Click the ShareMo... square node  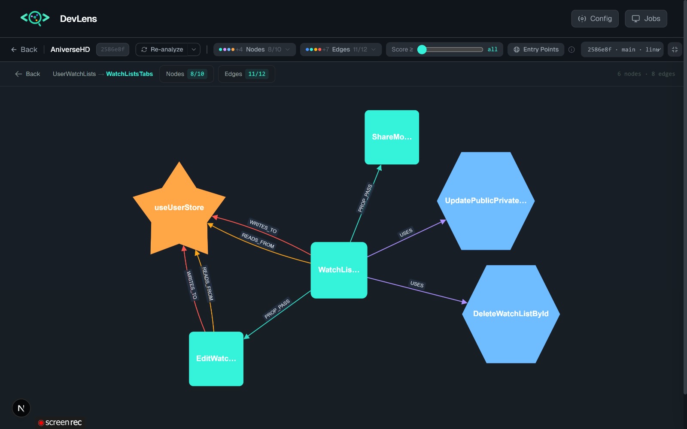392,137
